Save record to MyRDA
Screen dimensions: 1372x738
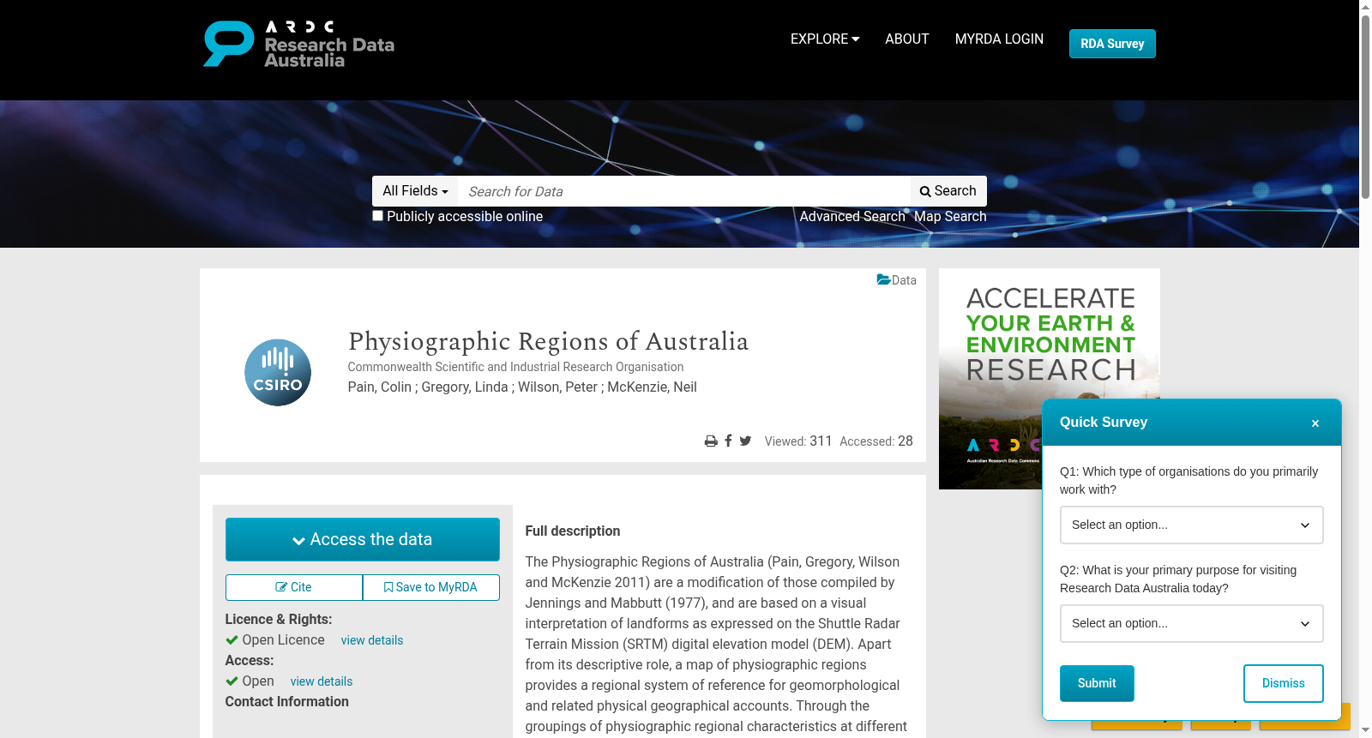pos(431,588)
